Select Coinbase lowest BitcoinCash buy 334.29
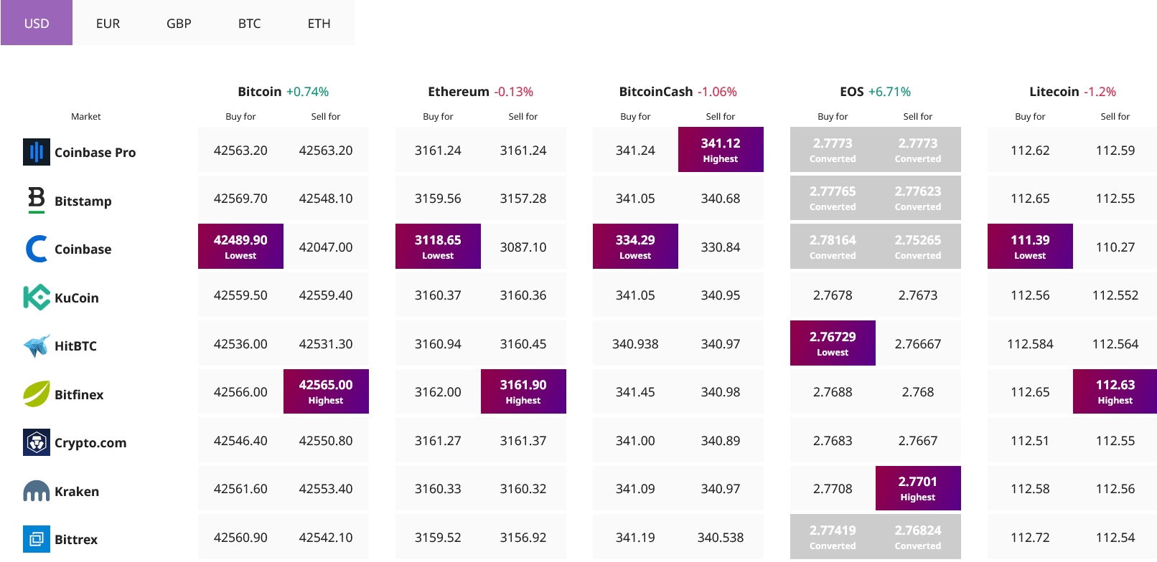This screenshot has width=1157, height=562. [635, 246]
